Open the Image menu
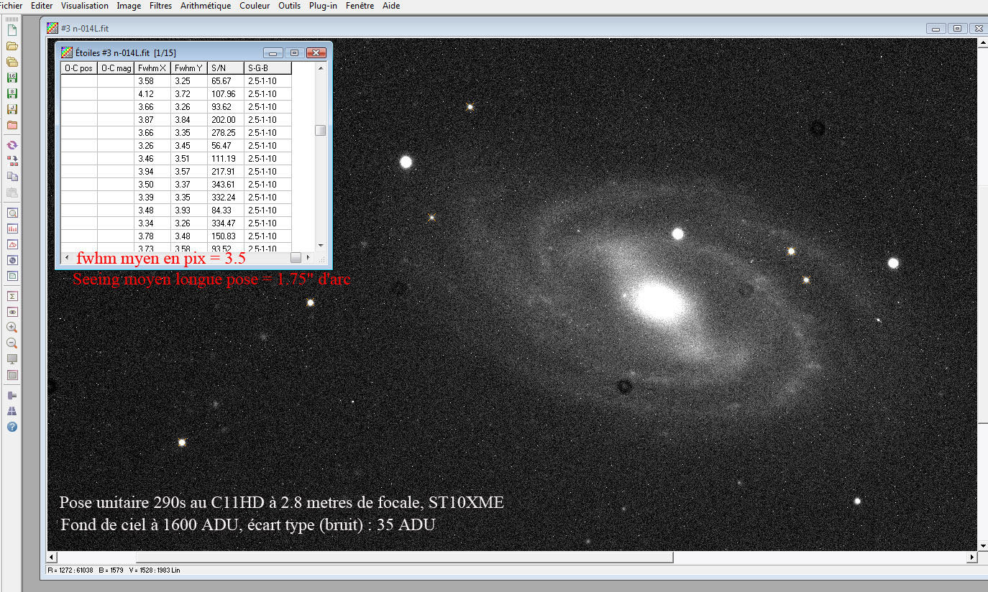Image resolution: width=988 pixels, height=592 pixels. pyautogui.click(x=129, y=6)
